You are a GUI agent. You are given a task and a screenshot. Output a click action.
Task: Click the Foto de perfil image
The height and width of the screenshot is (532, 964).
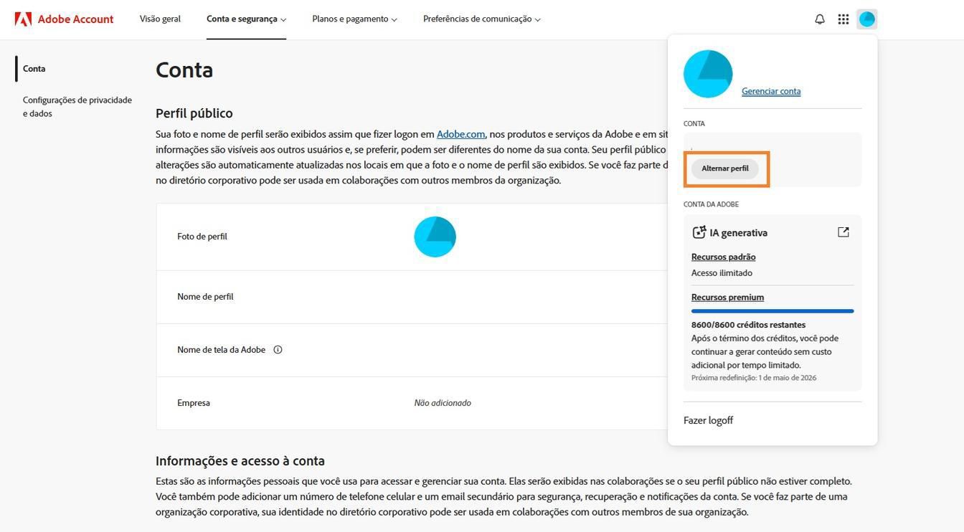click(x=435, y=237)
